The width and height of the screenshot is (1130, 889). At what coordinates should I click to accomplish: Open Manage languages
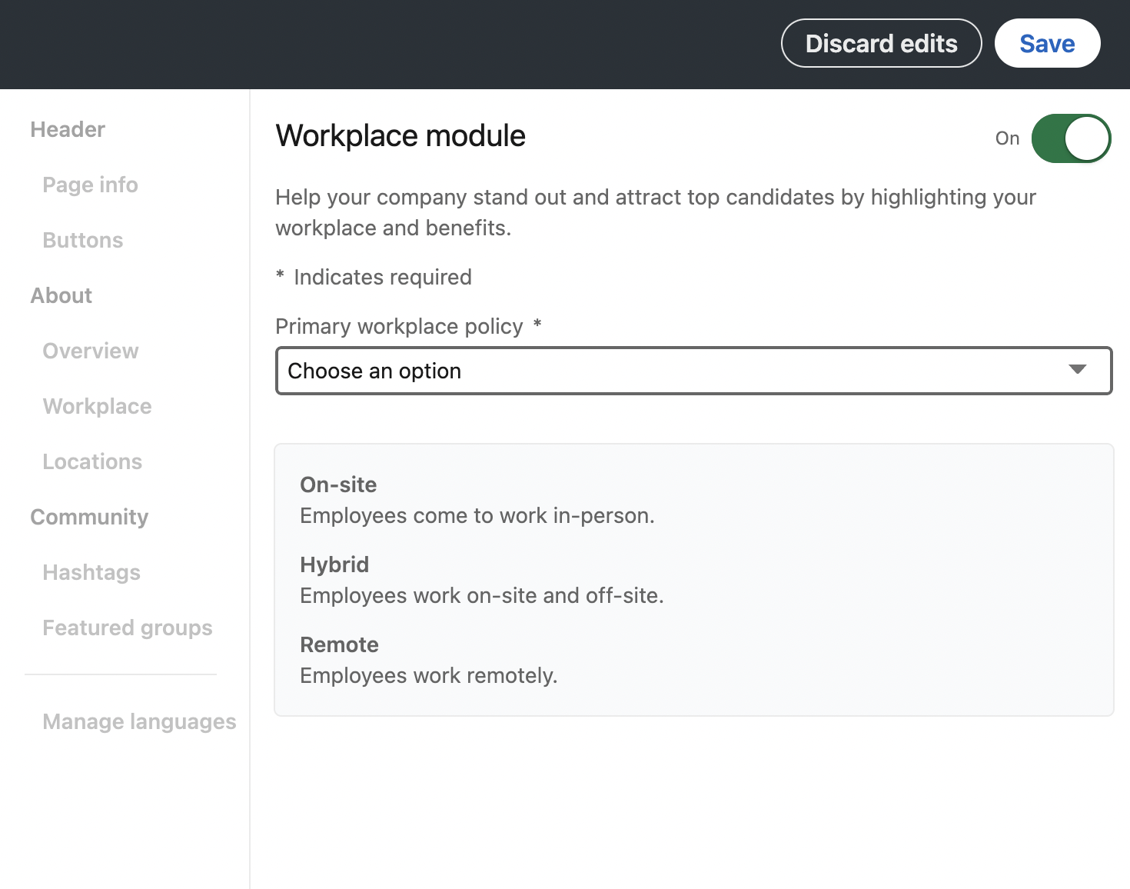pyautogui.click(x=139, y=721)
